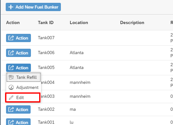The width and height of the screenshot is (173, 125).
Task: Open the Action button for Tank007
Action: 18,38
